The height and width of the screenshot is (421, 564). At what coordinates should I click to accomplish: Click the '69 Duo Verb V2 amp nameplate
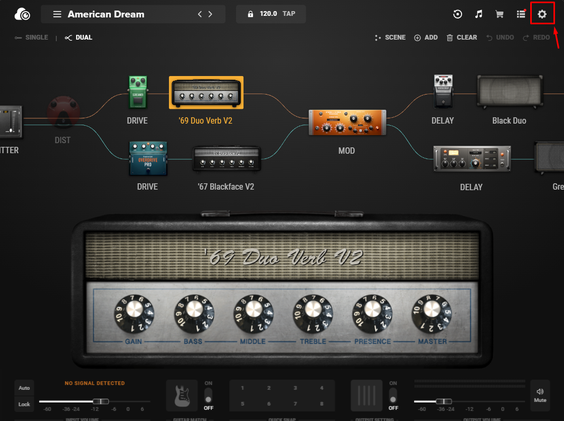283,258
